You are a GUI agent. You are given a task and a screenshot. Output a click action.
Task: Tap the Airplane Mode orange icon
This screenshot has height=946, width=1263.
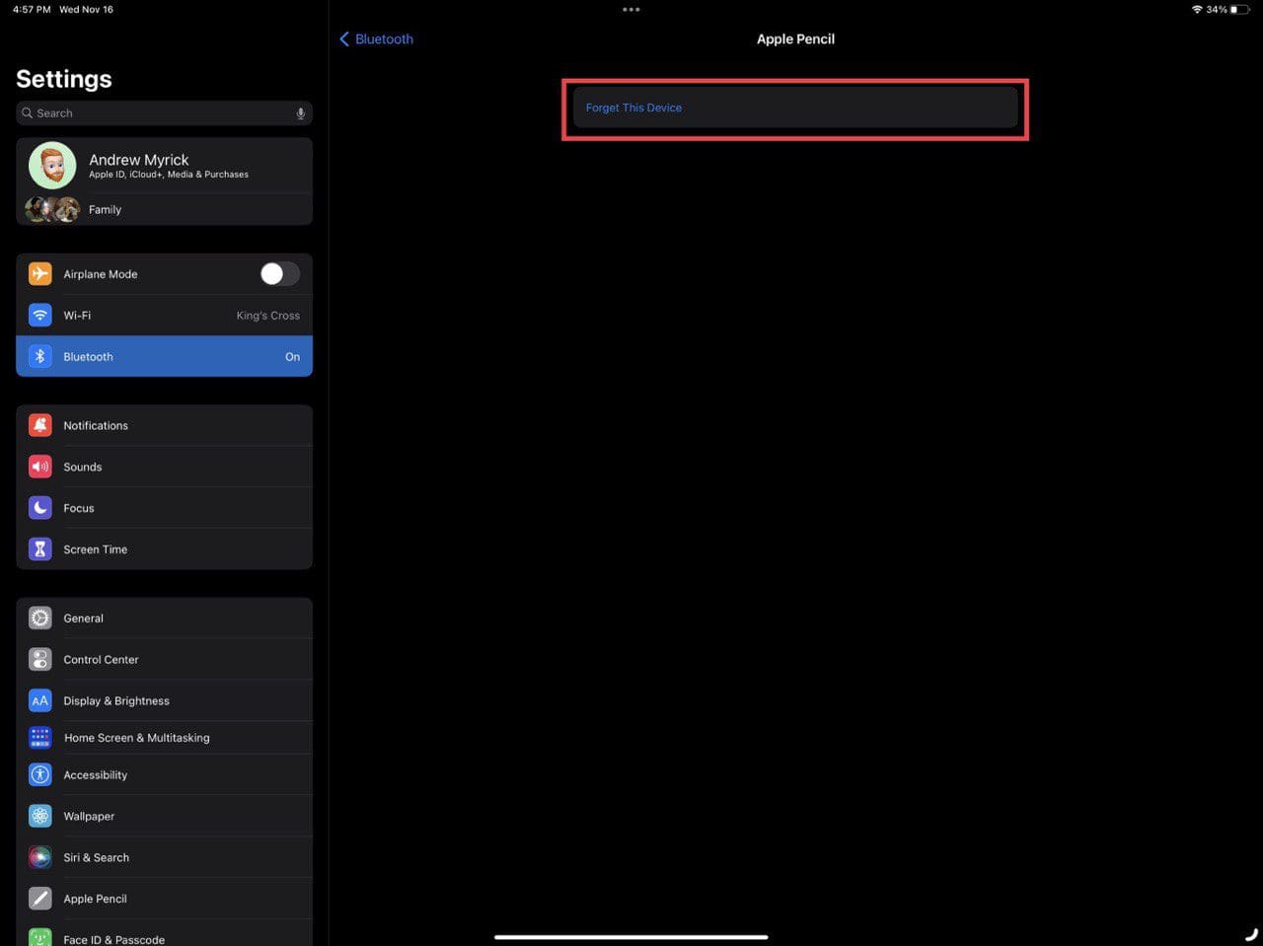tap(39, 273)
